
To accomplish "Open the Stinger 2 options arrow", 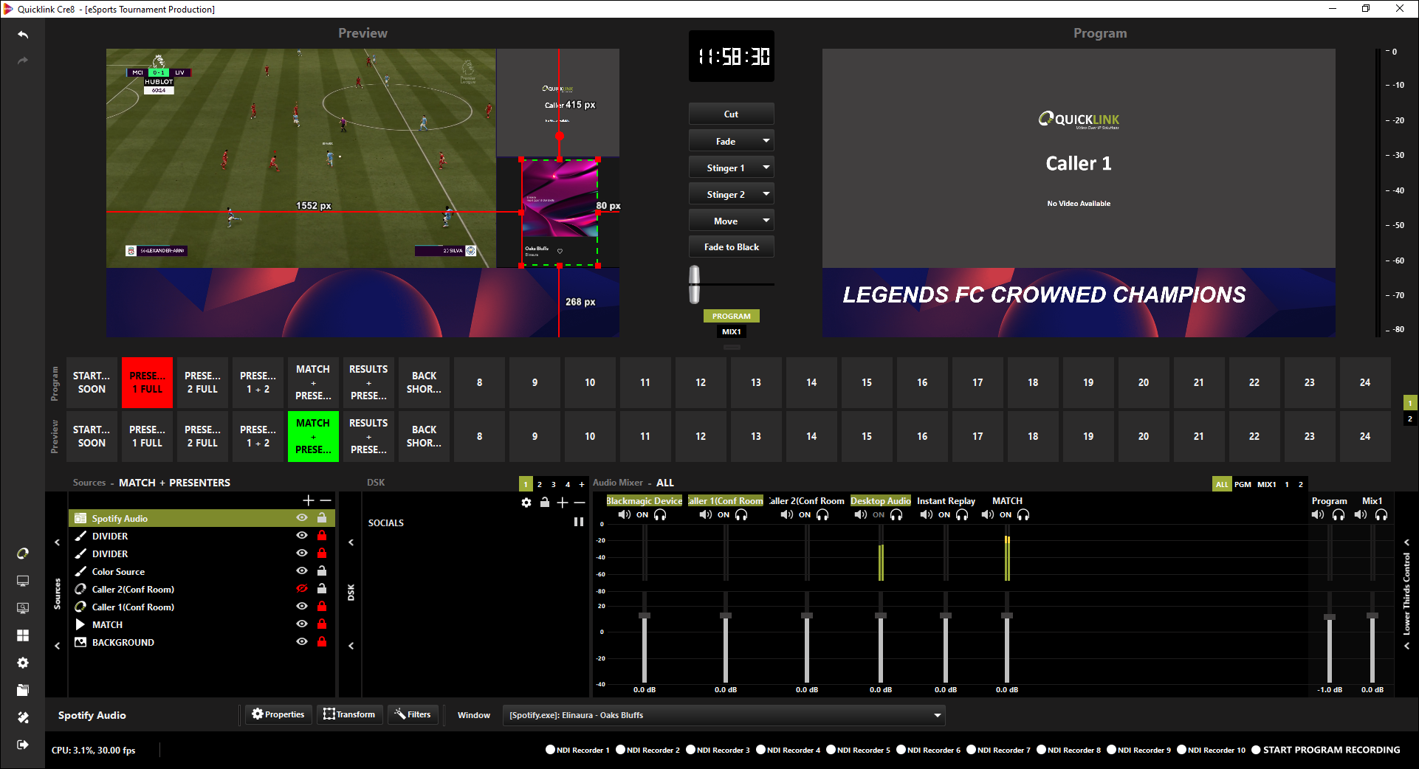I will pos(766,194).
